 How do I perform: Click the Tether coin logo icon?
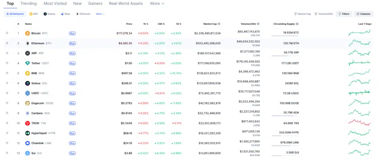27,63
